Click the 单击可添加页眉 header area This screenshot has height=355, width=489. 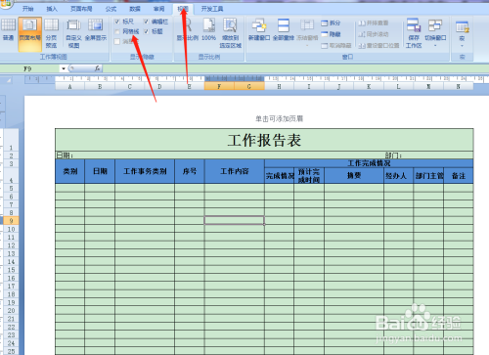tap(279, 118)
